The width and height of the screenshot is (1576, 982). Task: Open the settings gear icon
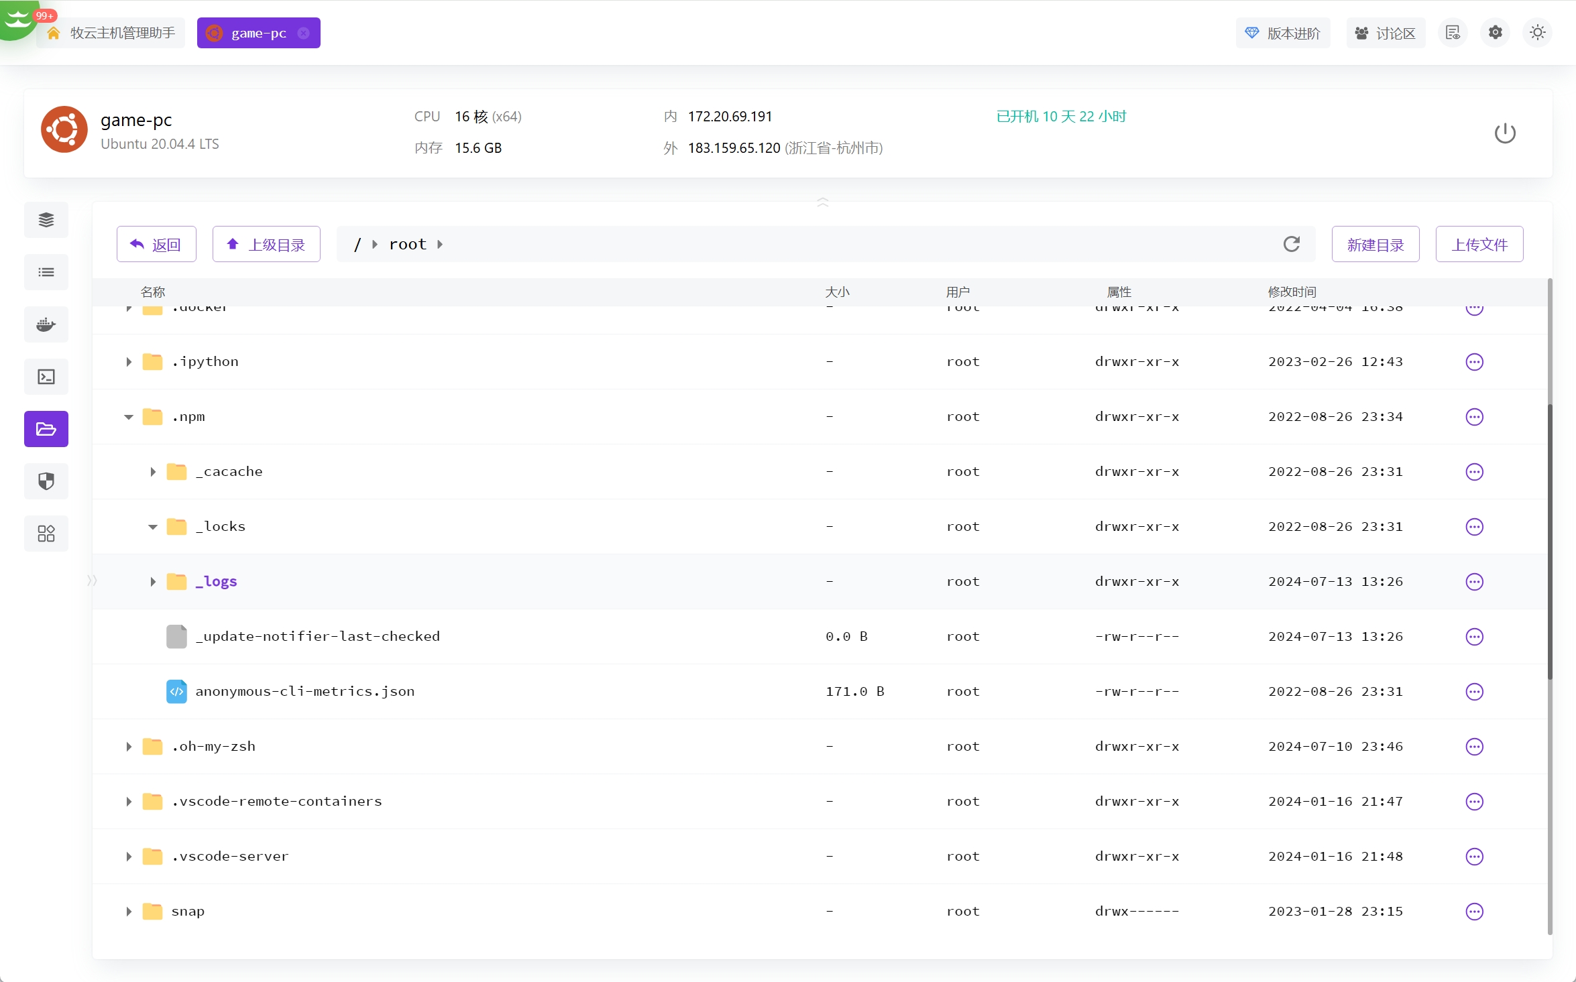pyautogui.click(x=1496, y=32)
